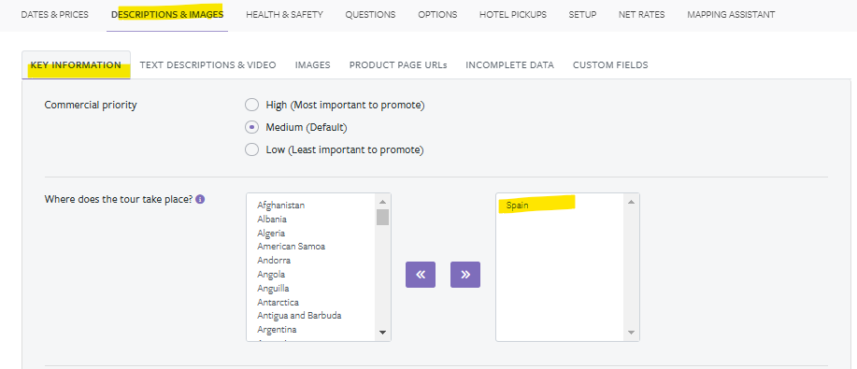857x369 pixels.
Task: Click the double left arrow remove button
Action: (421, 275)
